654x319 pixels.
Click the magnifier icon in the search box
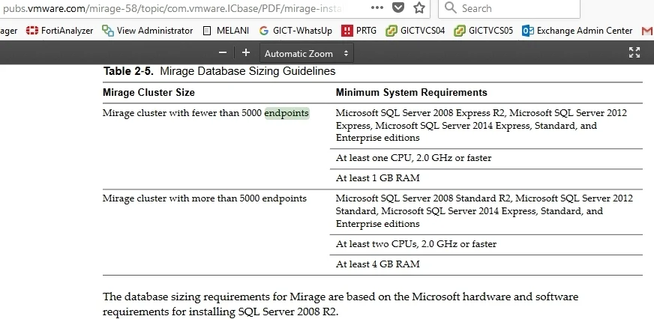click(x=451, y=7)
